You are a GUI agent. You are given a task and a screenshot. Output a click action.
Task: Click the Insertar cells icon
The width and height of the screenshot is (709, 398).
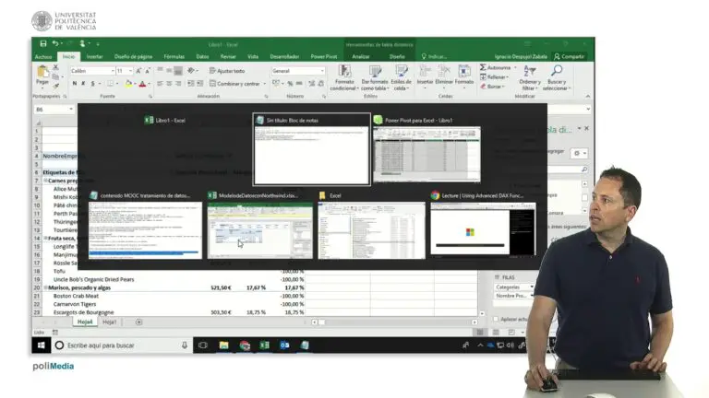(425, 72)
